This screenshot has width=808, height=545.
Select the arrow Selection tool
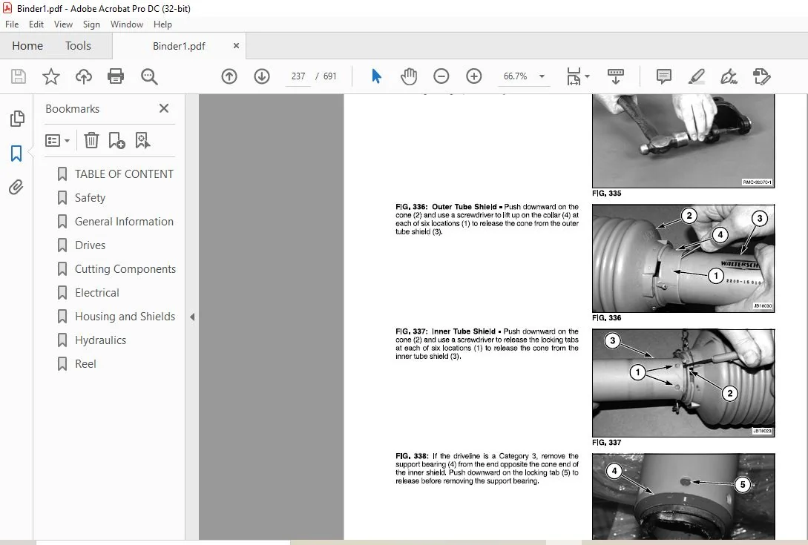pyautogui.click(x=376, y=76)
